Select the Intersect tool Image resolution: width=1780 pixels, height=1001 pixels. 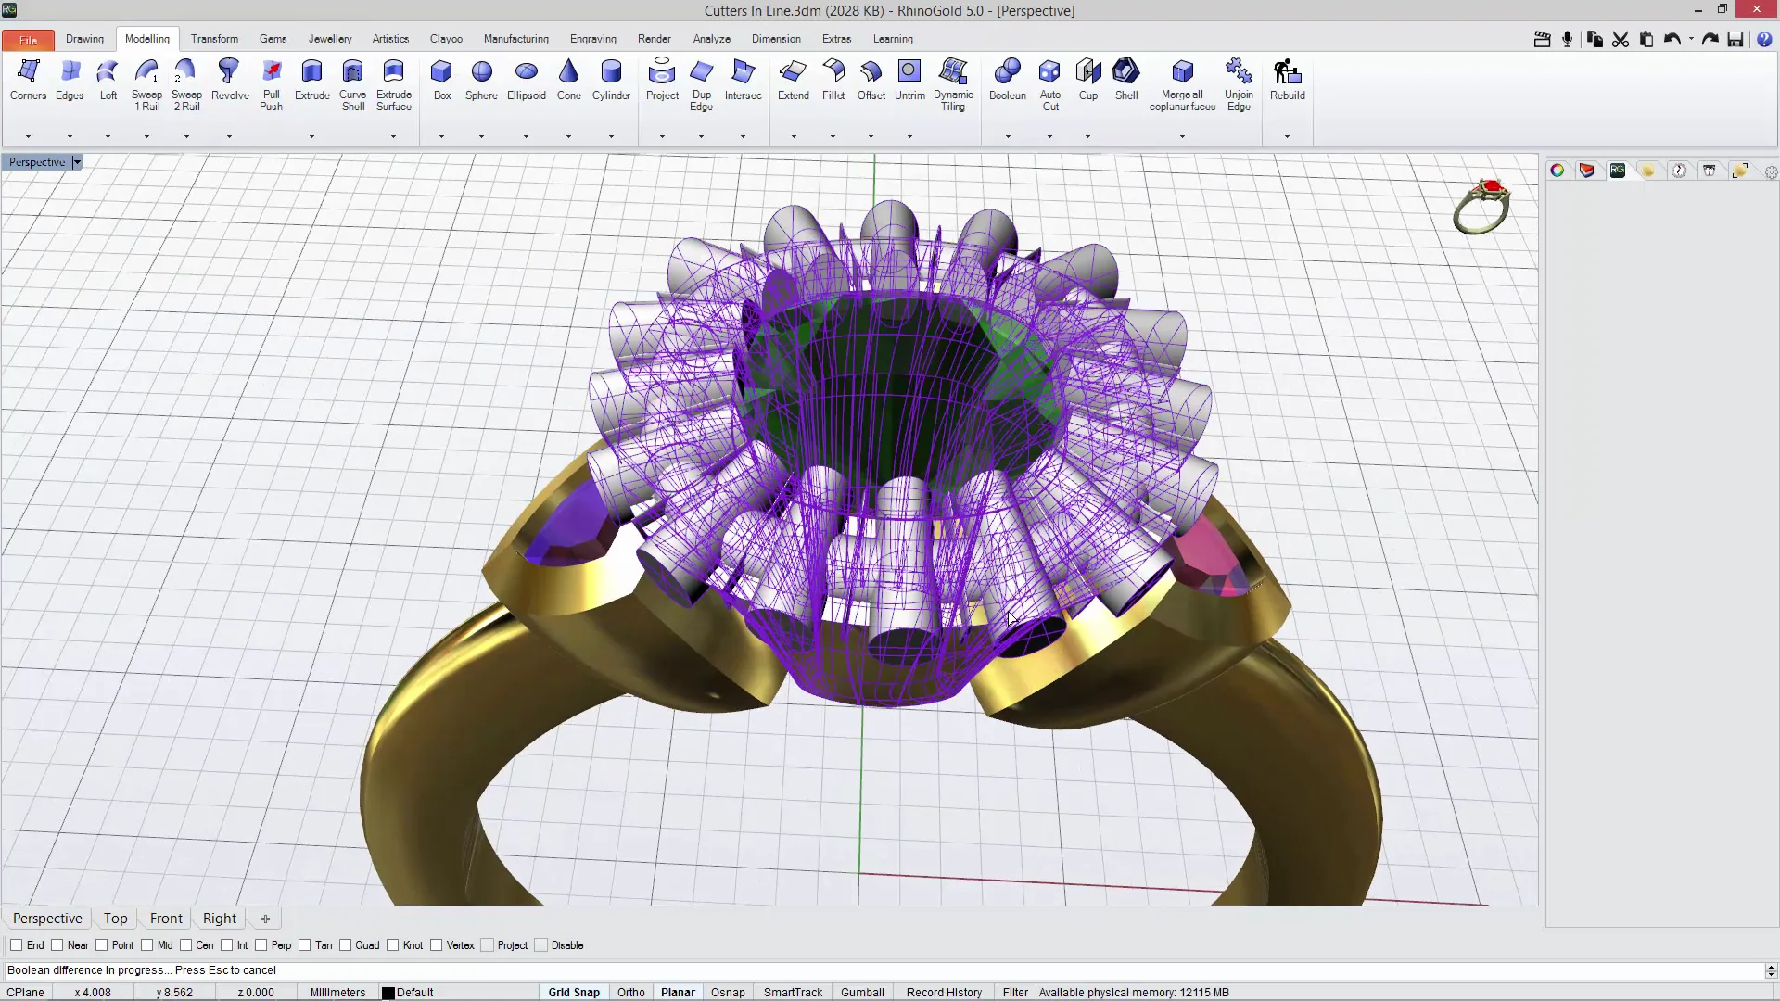point(743,80)
